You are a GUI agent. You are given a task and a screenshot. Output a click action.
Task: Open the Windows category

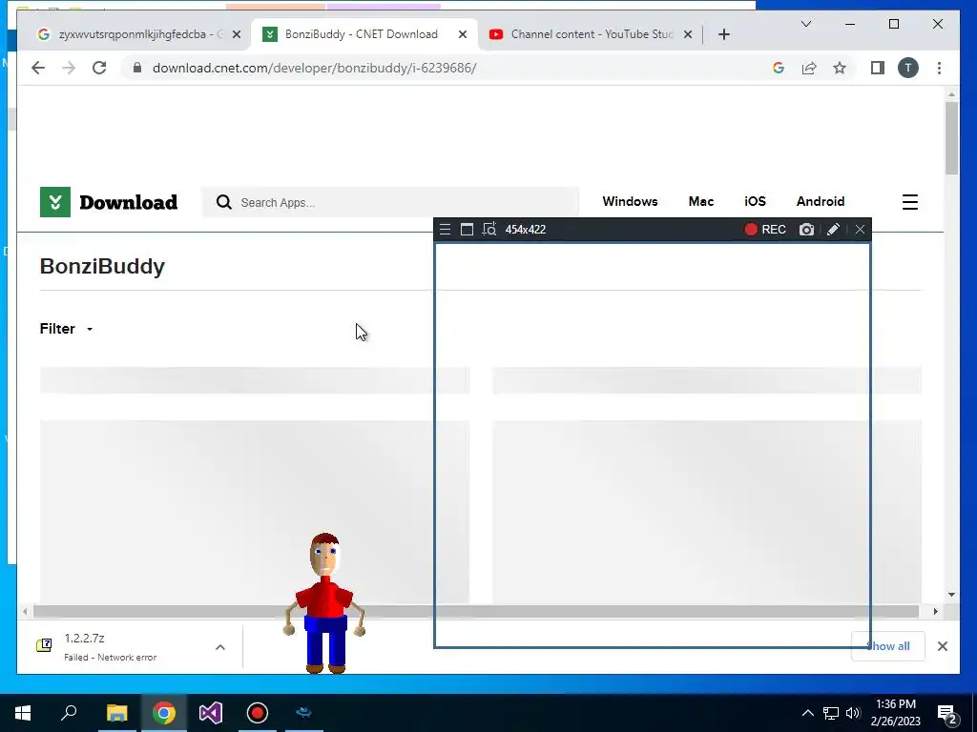pos(630,201)
